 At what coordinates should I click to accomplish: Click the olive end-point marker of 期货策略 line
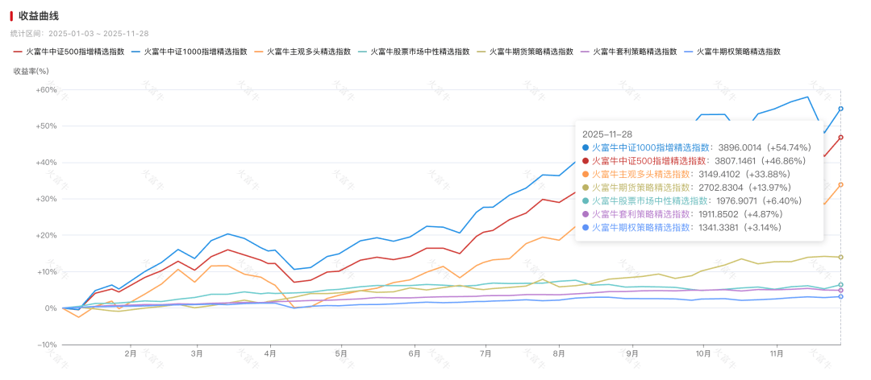pos(840,257)
